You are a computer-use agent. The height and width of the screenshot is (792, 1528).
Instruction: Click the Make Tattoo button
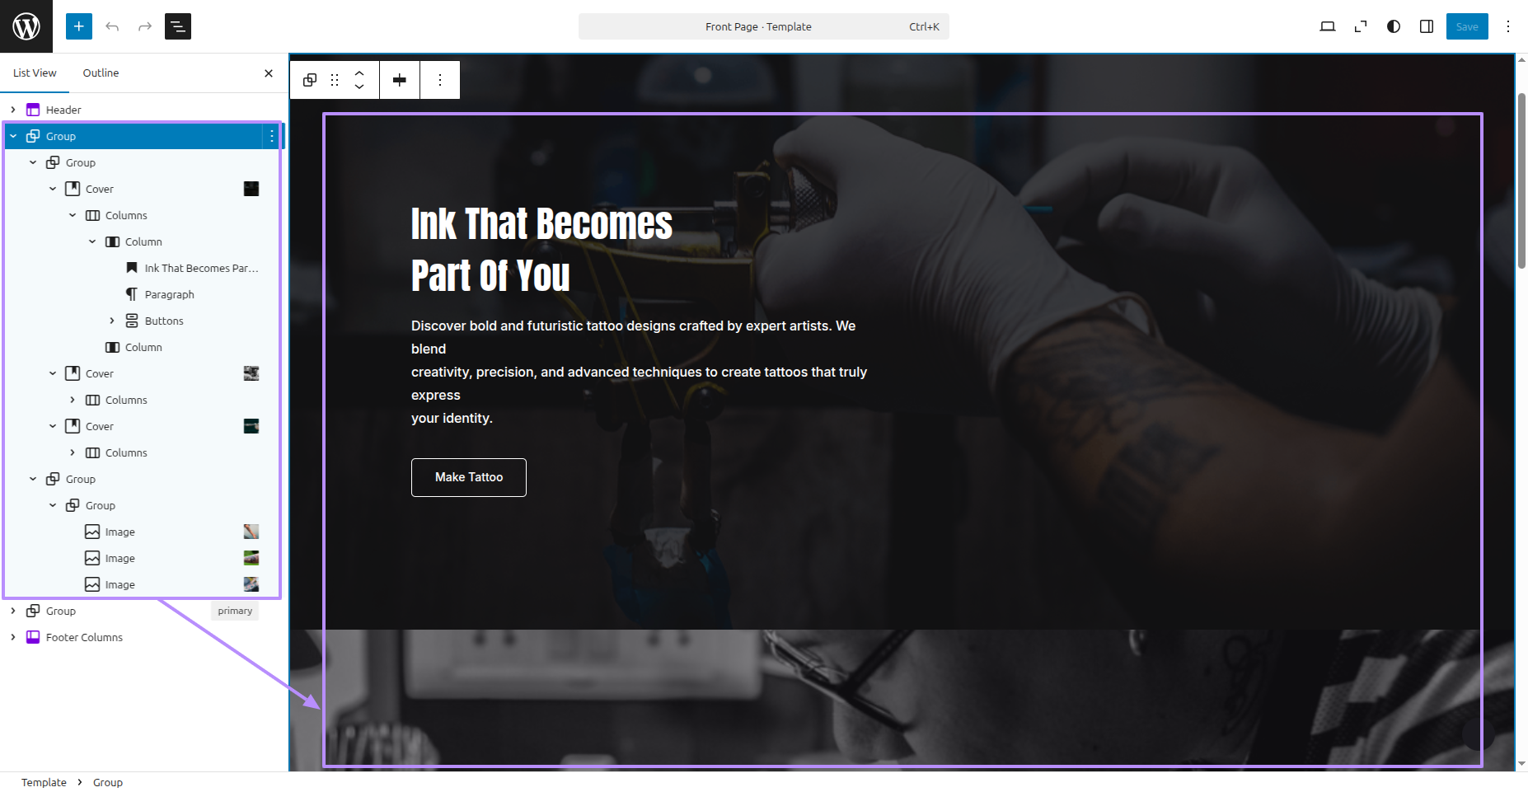[x=469, y=477]
